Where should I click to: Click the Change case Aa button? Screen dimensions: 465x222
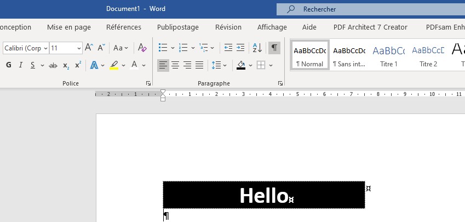pyautogui.click(x=118, y=48)
